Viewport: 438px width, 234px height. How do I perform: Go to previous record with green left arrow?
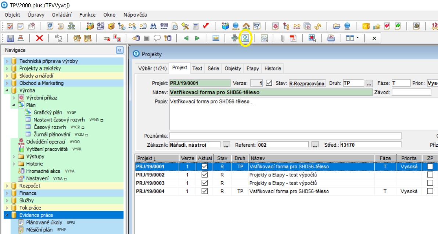click(x=186, y=38)
